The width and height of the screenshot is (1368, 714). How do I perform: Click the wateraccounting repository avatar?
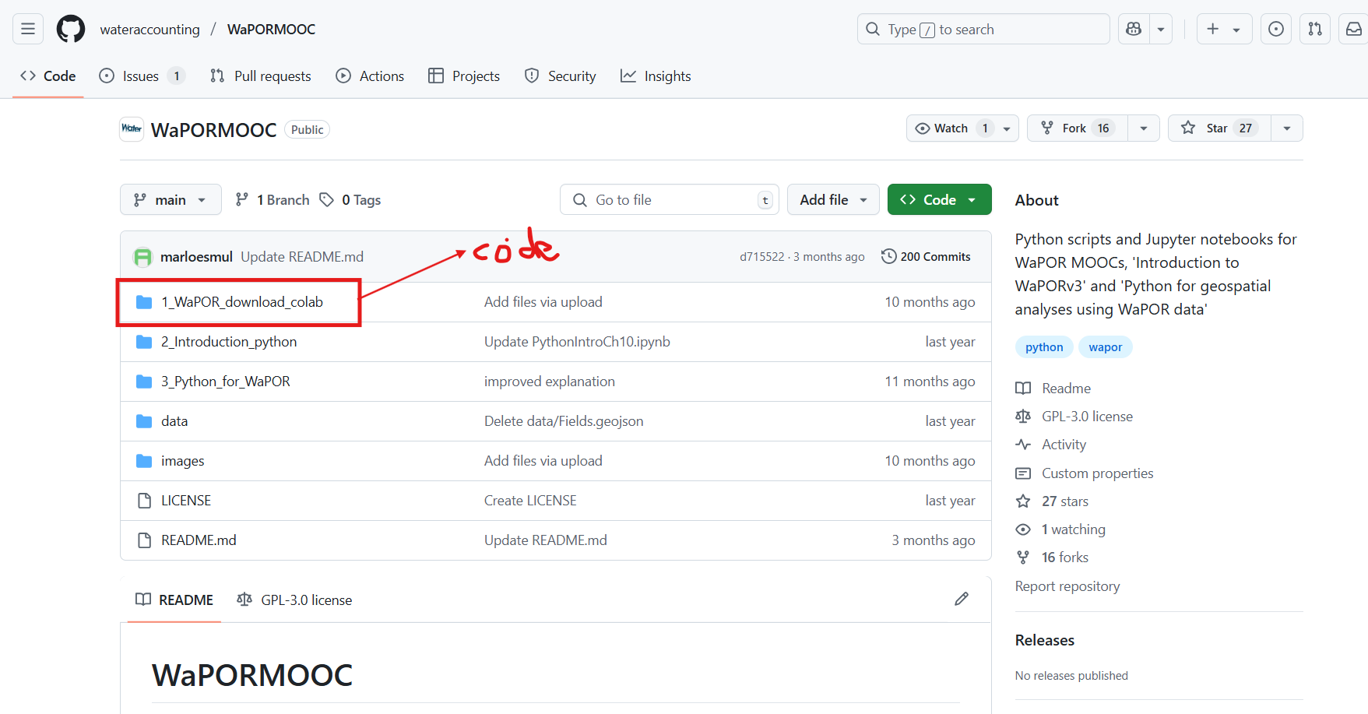tap(132, 129)
